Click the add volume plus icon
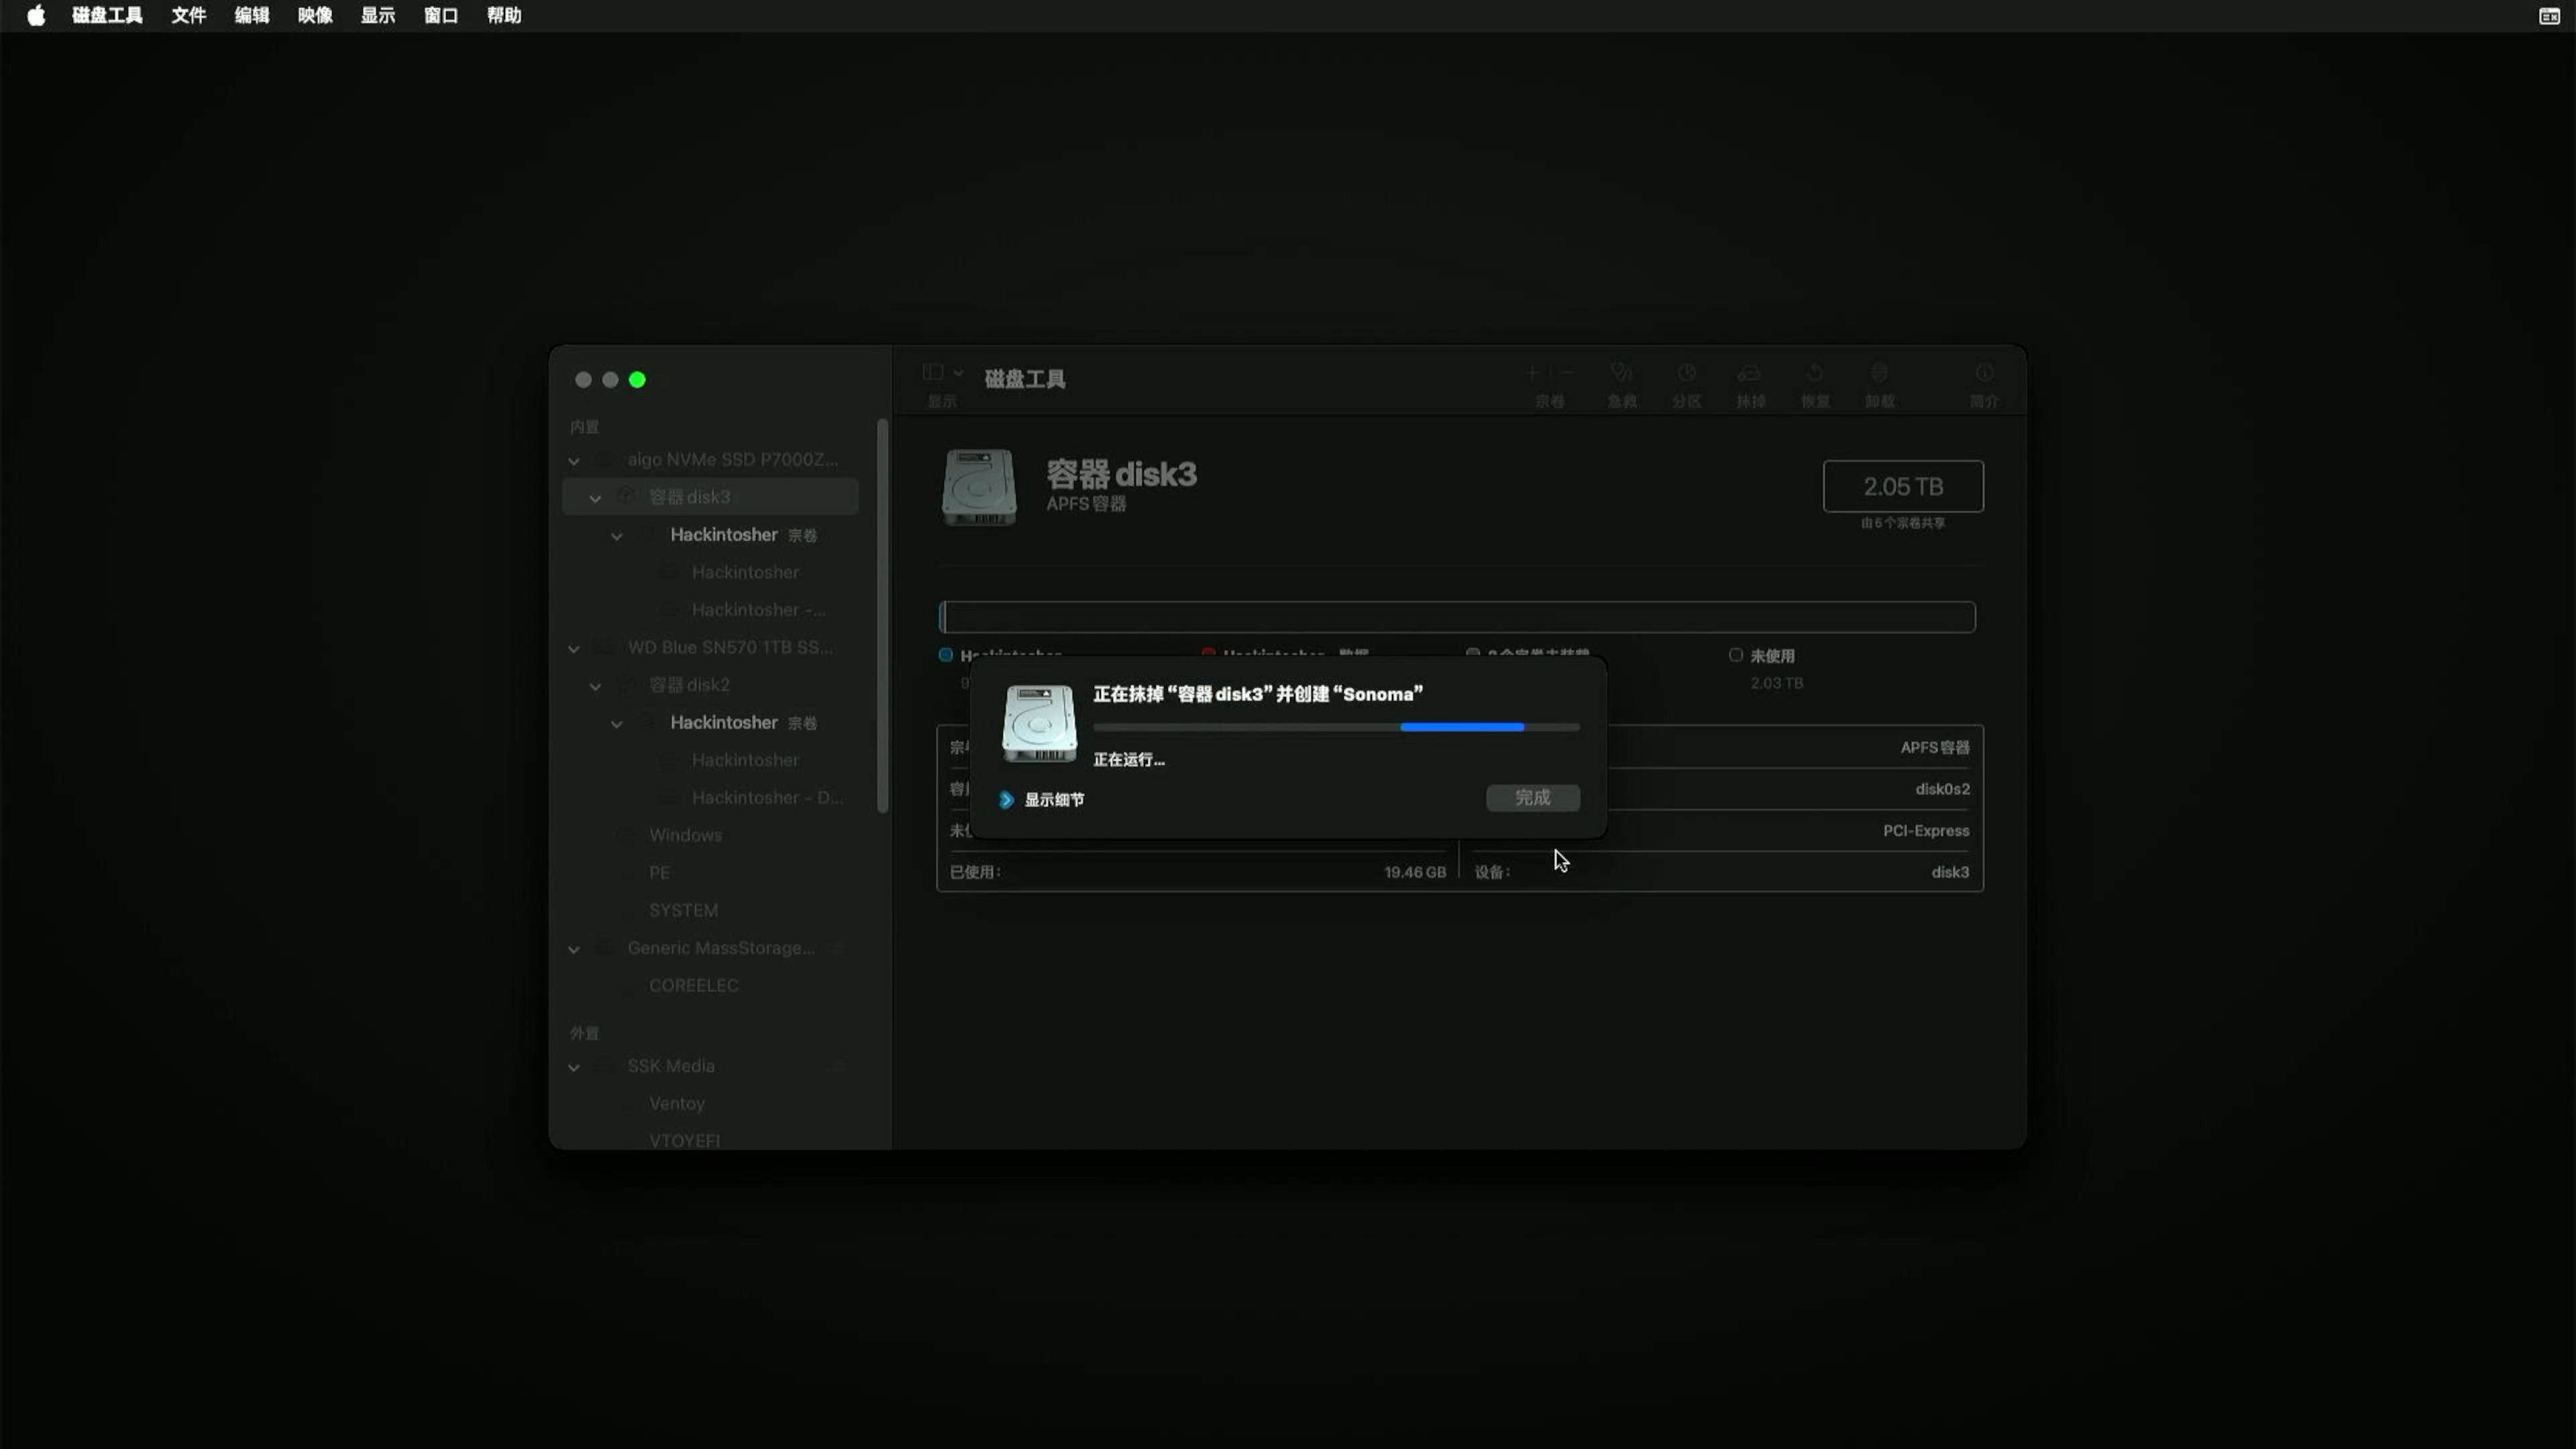The image size is (2576, 1449). coord(1531,372)
